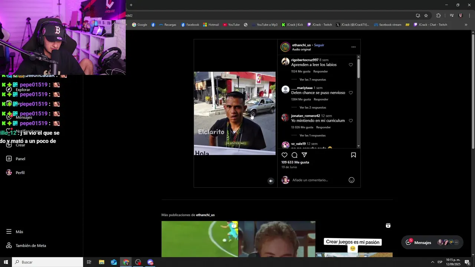The width and height of the screenshot is (475, 267).
Task: Expand 'Ver las 1 respuestas'
Action: pyautogui.click(x=312, y=135)
